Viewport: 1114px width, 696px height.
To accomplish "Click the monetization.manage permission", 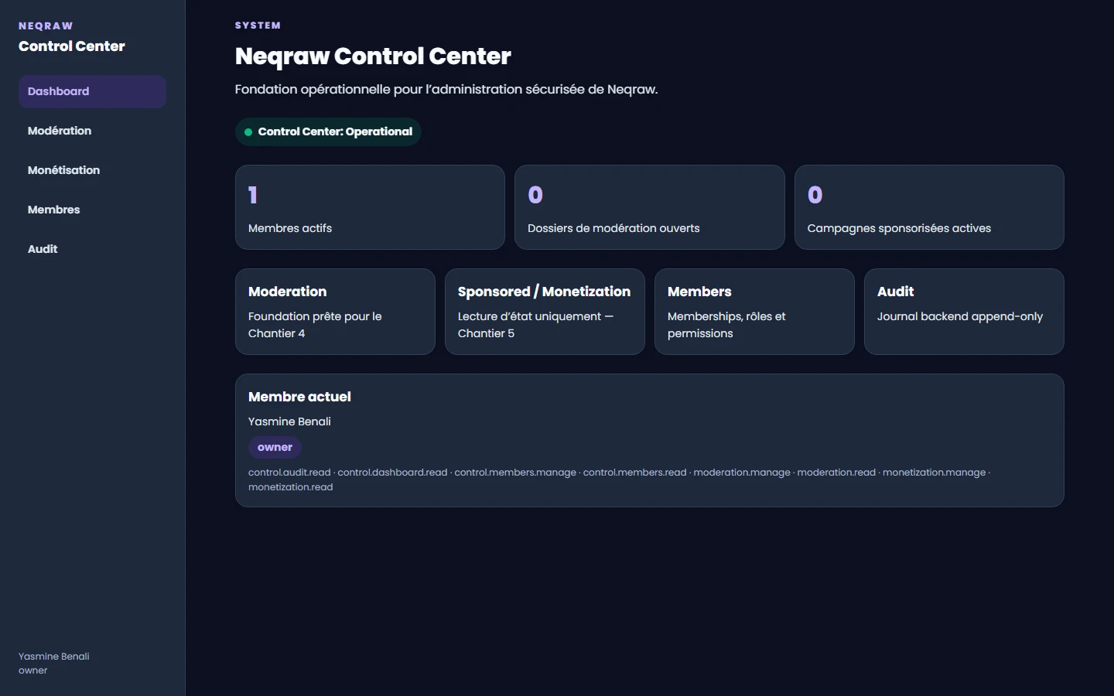I will [x=934, y=473].
